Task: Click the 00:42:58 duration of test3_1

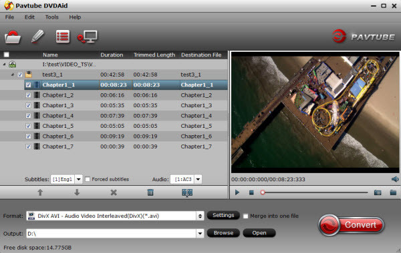Action: point(112,75)
